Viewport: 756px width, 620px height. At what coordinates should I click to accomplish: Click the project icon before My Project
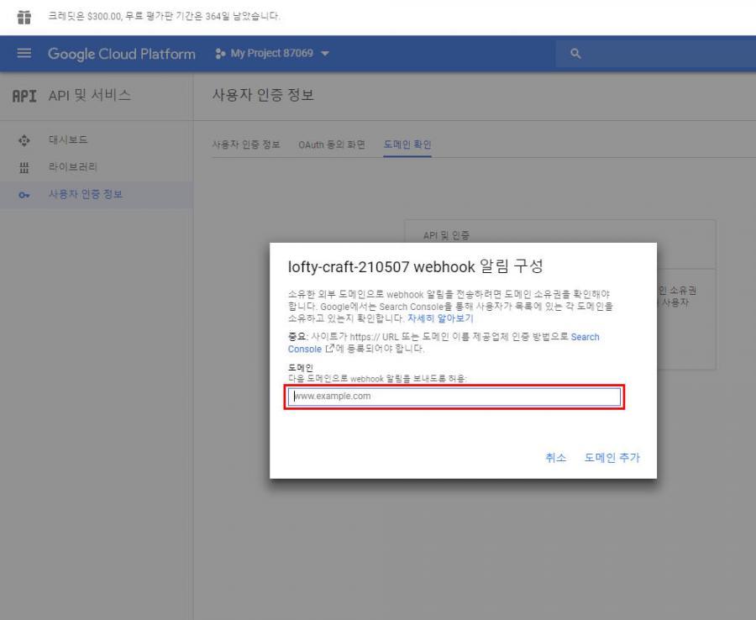point(222,54)
